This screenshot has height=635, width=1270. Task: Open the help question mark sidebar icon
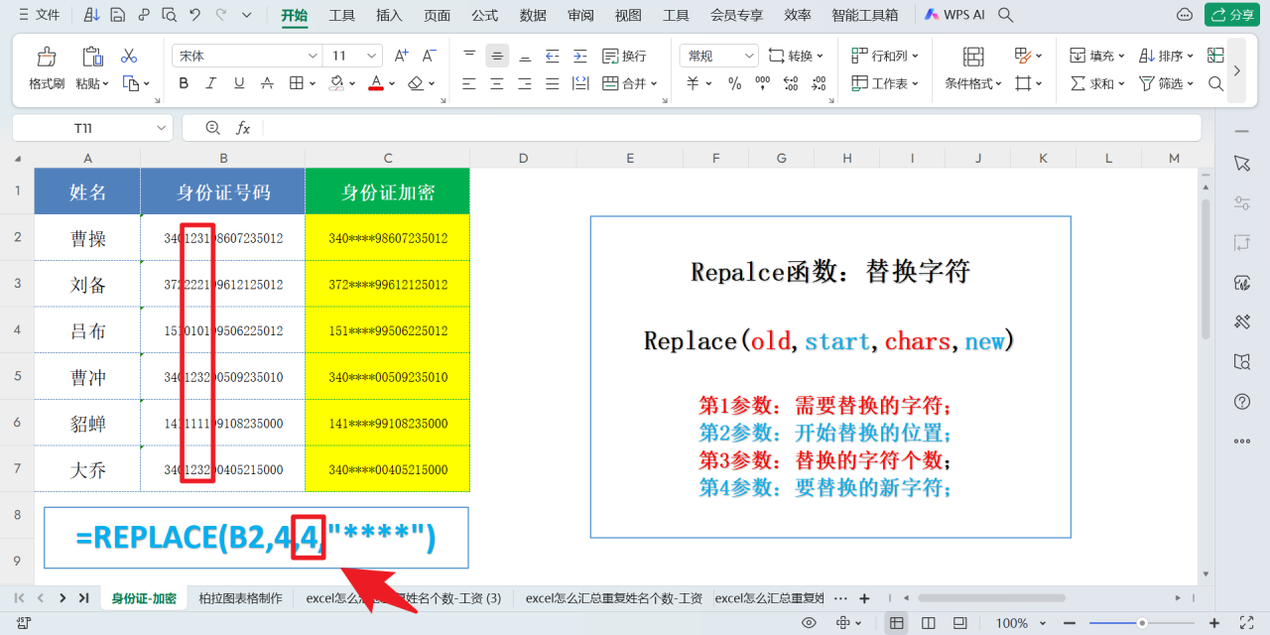pos(1241,401)
